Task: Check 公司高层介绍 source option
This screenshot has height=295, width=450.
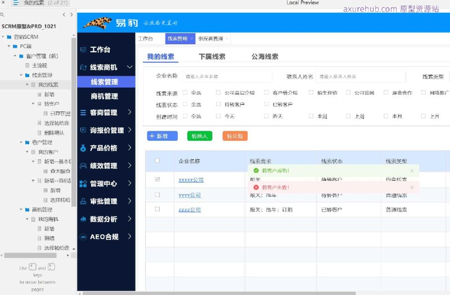Action: click(218, 93)
